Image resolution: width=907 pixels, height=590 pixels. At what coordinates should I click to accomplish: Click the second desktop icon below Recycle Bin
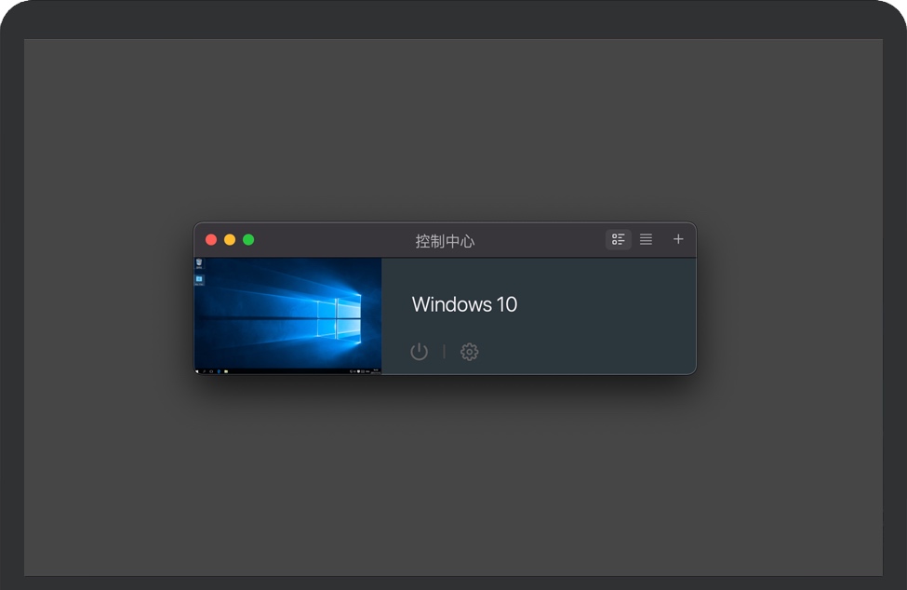pos(199,279)
